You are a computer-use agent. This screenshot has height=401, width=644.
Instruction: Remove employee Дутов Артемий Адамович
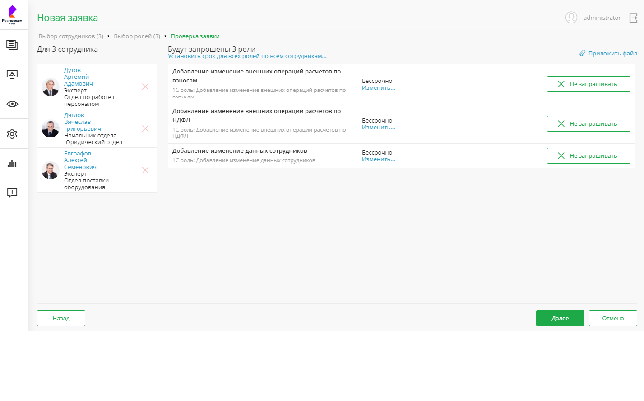pyautogui.click(x=145, y=87)
